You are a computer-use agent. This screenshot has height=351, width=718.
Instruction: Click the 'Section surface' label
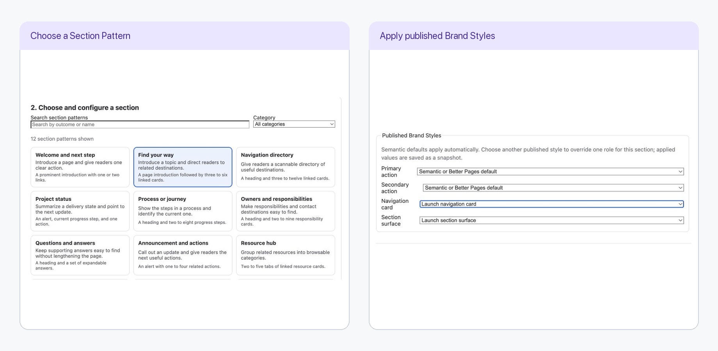click(x=391, y=220)
